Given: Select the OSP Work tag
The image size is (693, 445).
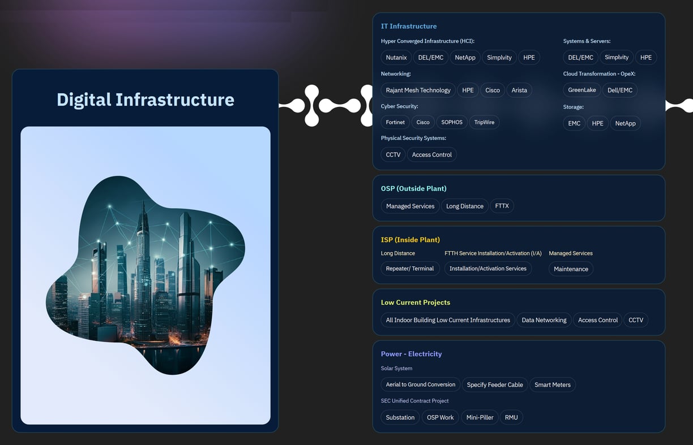Looking at the screenshot, I should [440, 418].
